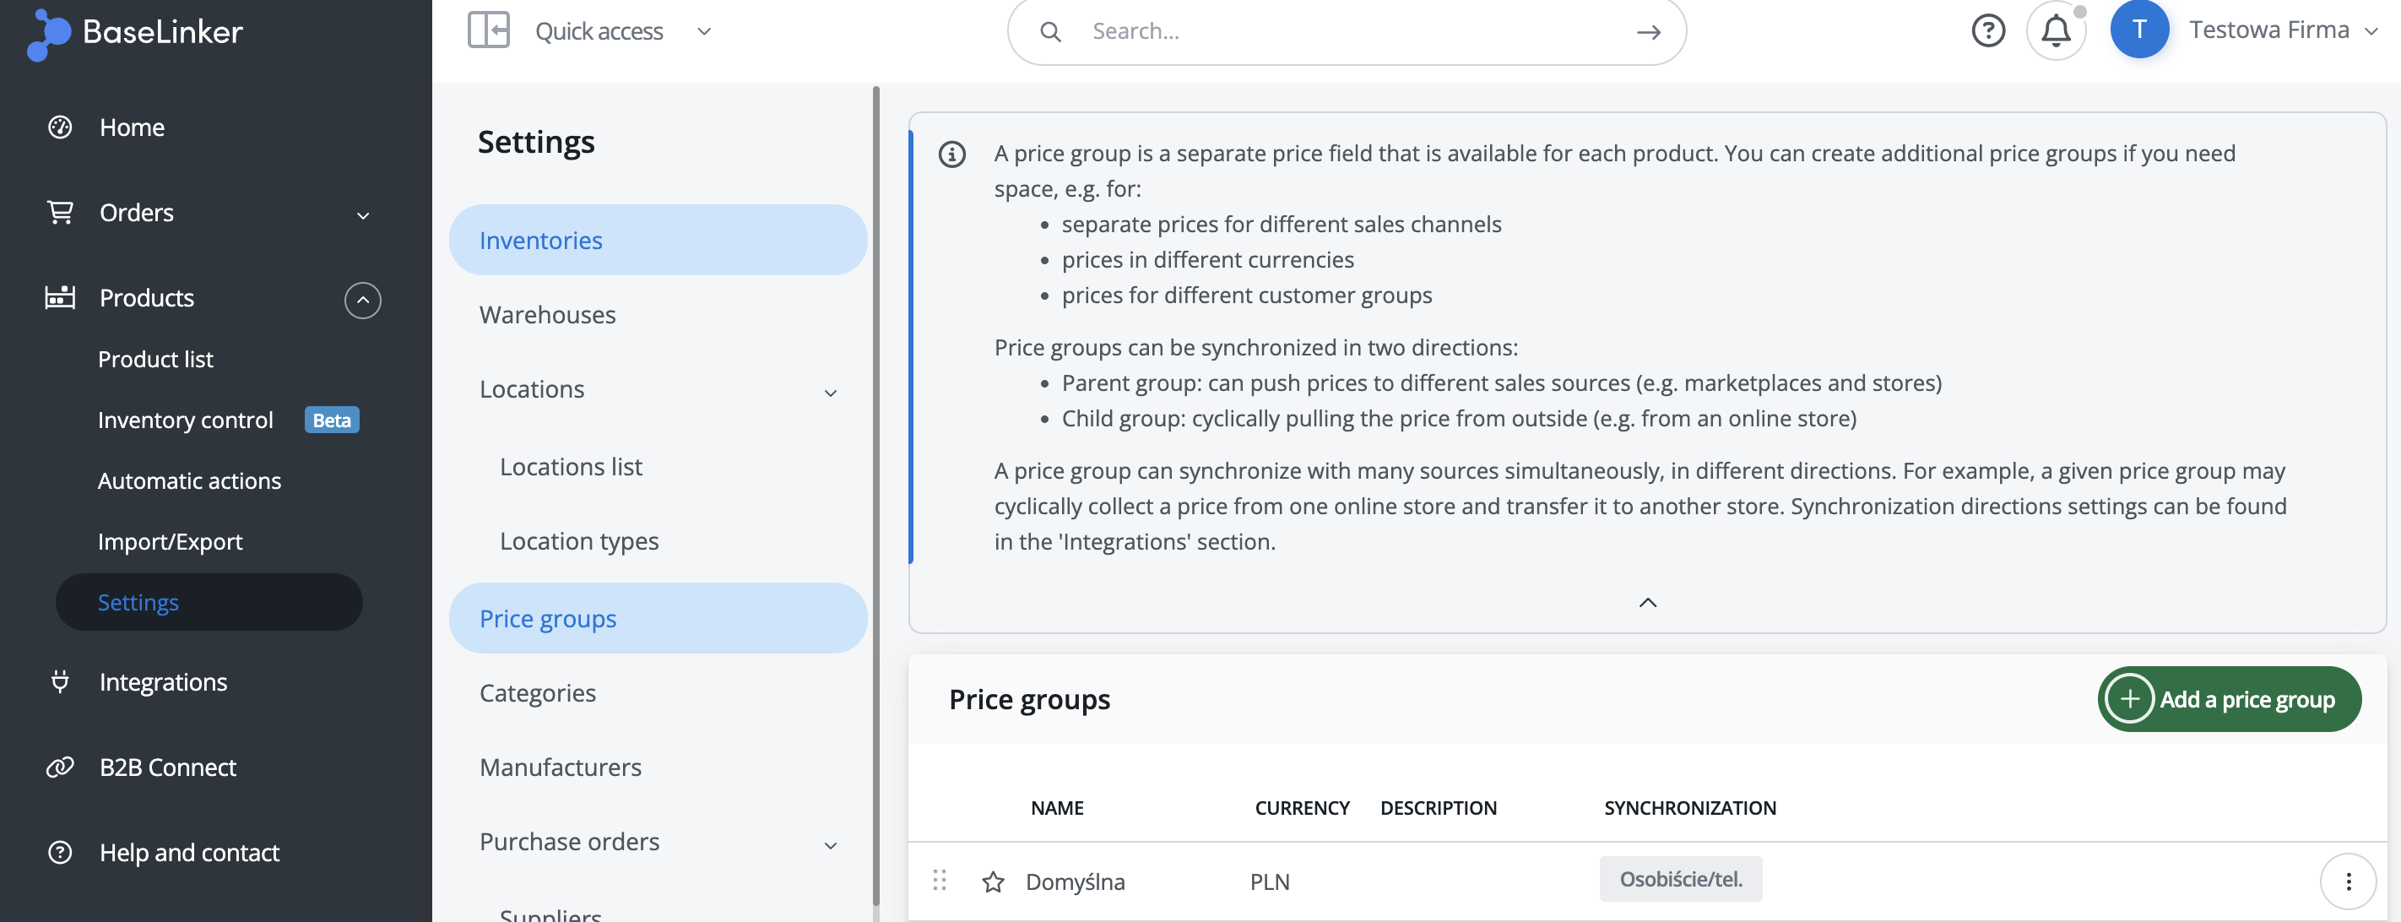Go to Categories settings

(x=537, y=692)
